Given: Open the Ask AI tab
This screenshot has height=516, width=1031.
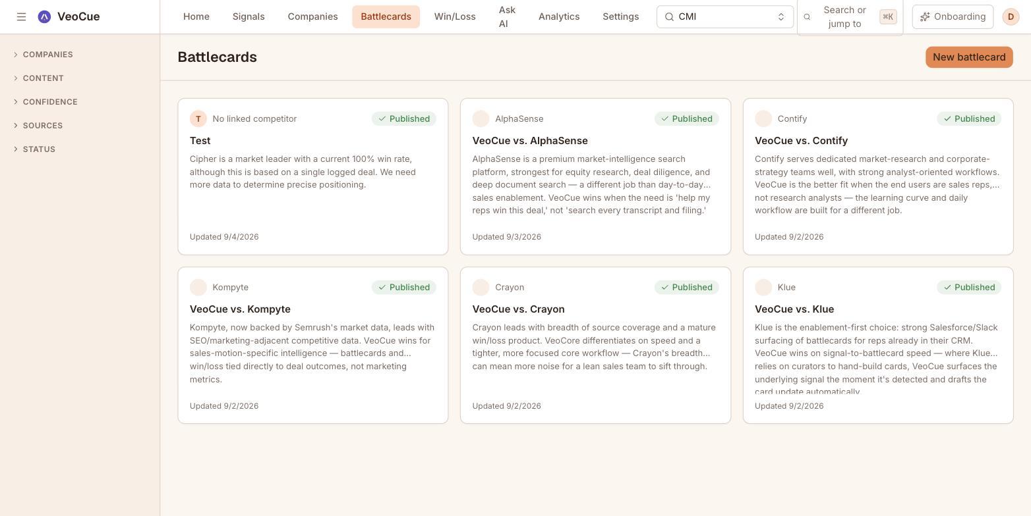Looking at the screenshot, I should click(x=507, y=16).
